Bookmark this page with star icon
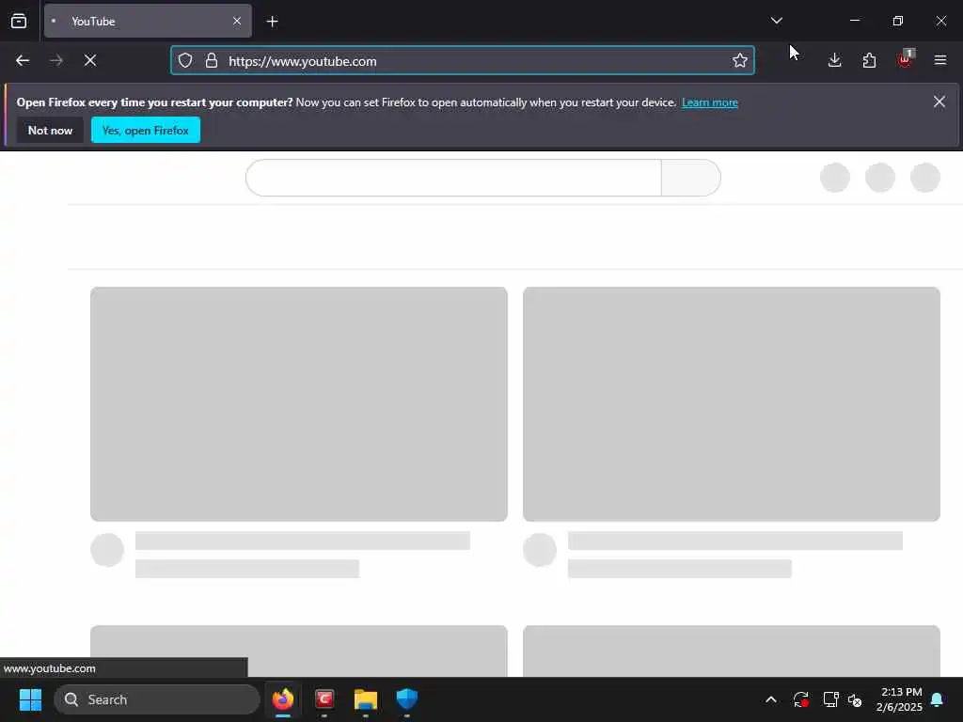This screenshot has width=963, height=722. tap(739, 60)
